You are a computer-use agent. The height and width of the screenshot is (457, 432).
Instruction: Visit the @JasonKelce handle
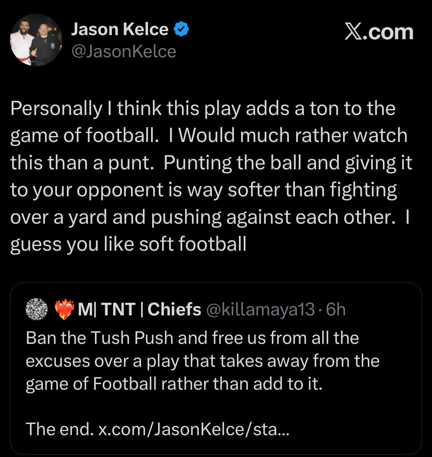tap(123, 52)
